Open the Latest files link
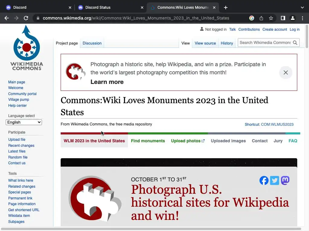This screenshot has width=309, height=231. 17,151
